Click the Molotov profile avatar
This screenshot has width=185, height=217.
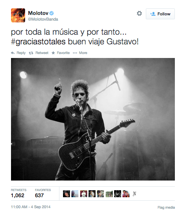point(18,15)
